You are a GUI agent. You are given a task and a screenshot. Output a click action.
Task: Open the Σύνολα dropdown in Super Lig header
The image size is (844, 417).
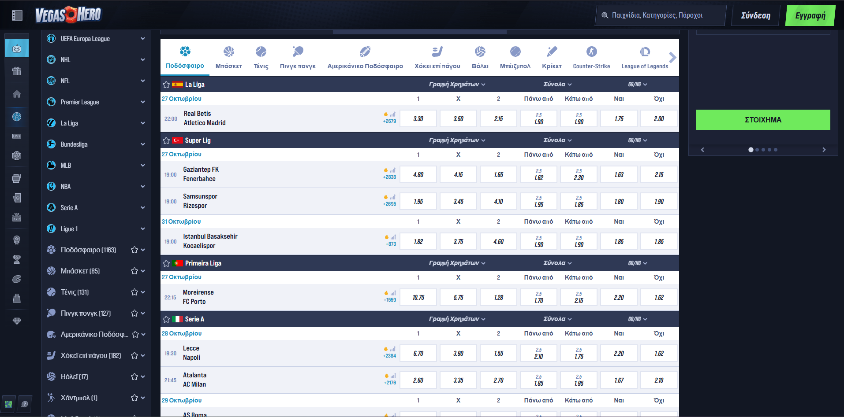click(556, 140)
